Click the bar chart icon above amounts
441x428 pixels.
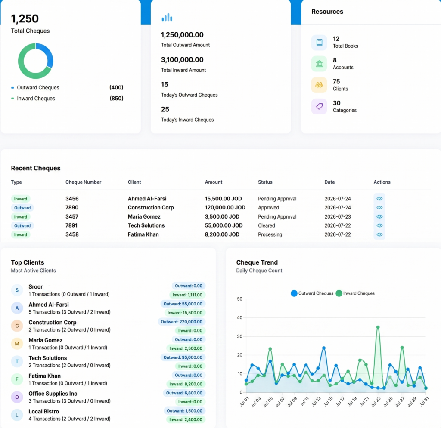[x=167, y=17]
